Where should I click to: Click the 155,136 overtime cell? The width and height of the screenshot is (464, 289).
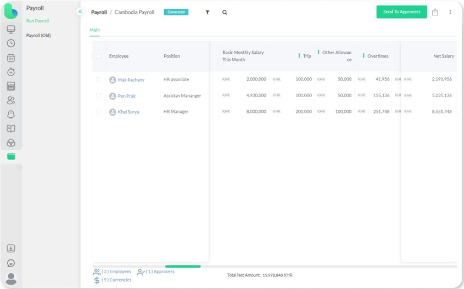[382, 95]
